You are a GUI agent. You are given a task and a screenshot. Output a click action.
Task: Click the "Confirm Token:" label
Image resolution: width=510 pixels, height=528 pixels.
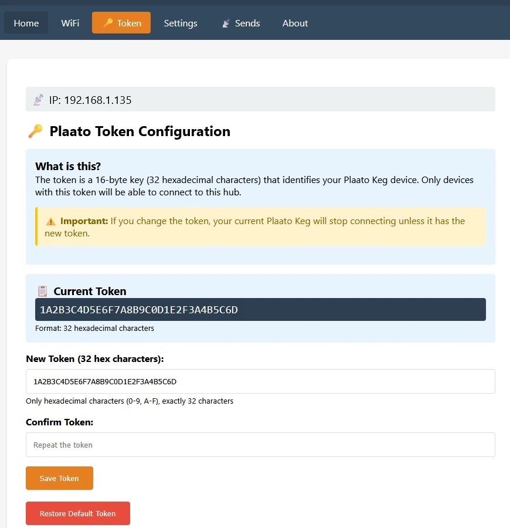[x=60, y=422]
